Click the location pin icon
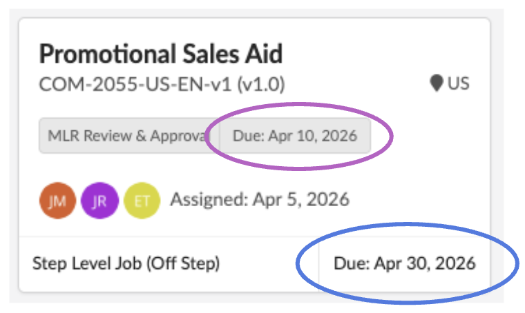 (x=436, y=84)
